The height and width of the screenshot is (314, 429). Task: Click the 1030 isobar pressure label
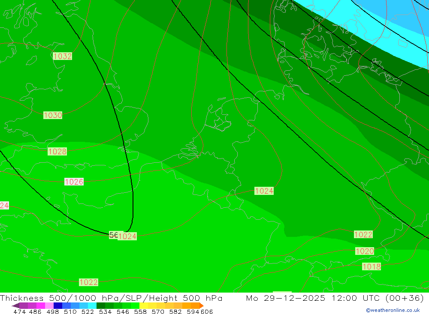(x=53, y=115)
